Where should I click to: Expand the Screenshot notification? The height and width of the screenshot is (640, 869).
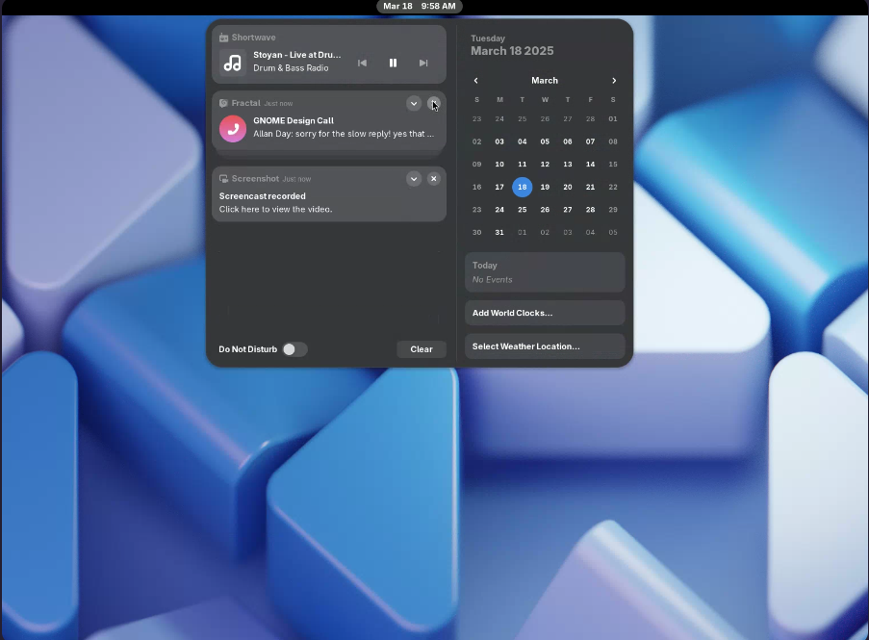click(414, 179)
